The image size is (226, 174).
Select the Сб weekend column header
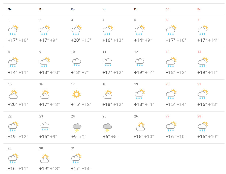pyautogui.click(x=167, y=10)
